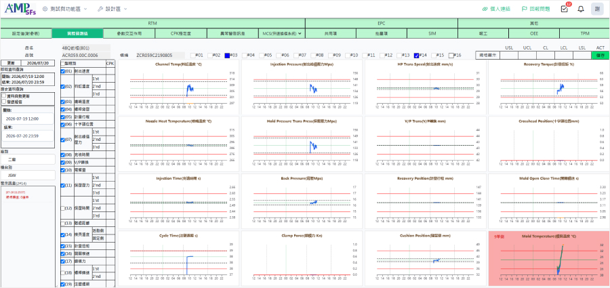Click the user avatar in top-right corner

pyautogui.click(x=597, y=9)
